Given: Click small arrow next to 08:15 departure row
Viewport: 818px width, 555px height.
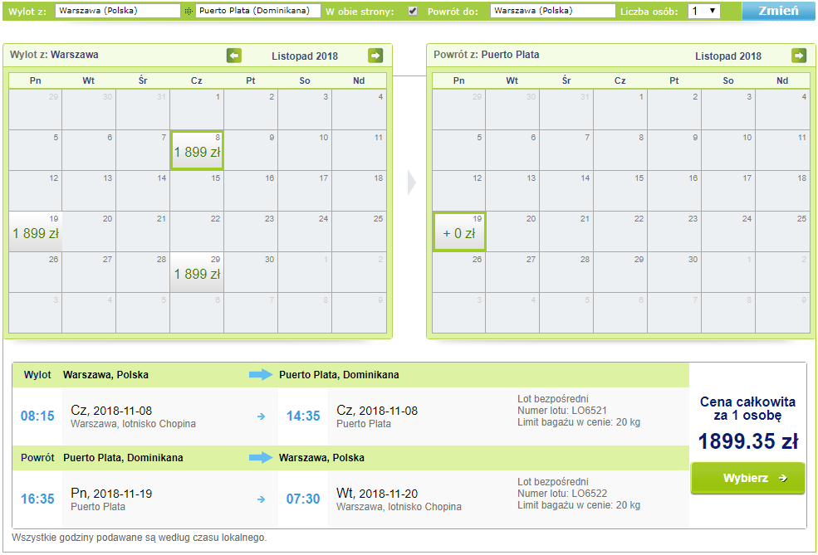Looking at the screenshot, I should point(262,416).
